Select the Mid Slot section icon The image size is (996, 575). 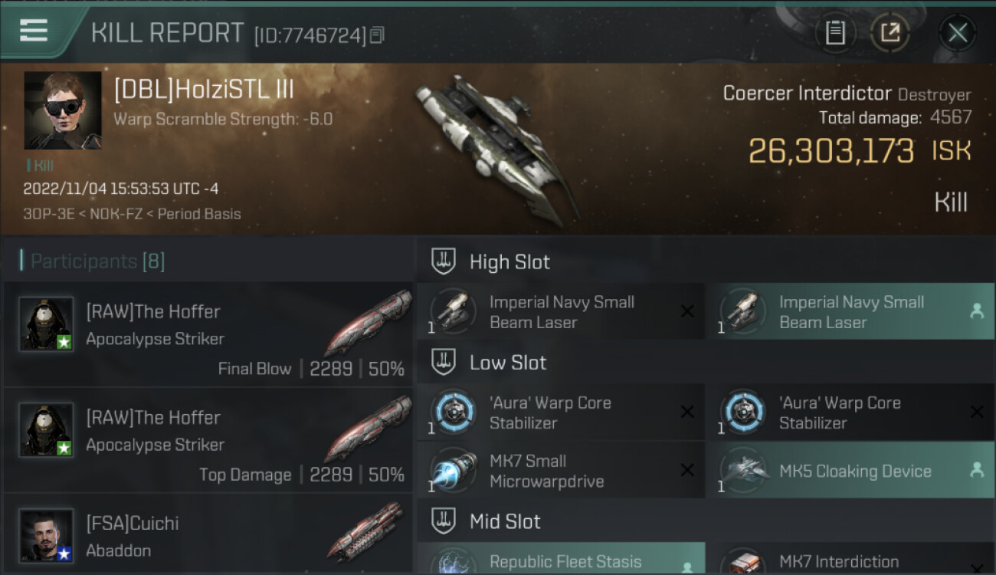(444, 521)
